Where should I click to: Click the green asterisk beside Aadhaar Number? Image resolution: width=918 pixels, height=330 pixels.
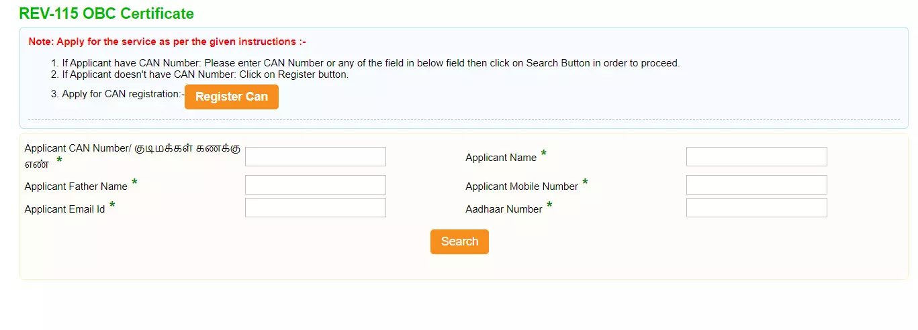coord(549,205)
